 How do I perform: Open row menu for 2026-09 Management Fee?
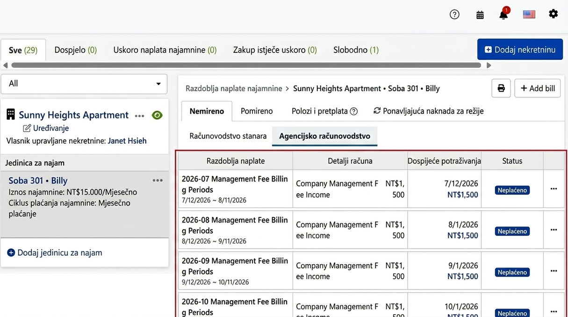pos(554,271)
